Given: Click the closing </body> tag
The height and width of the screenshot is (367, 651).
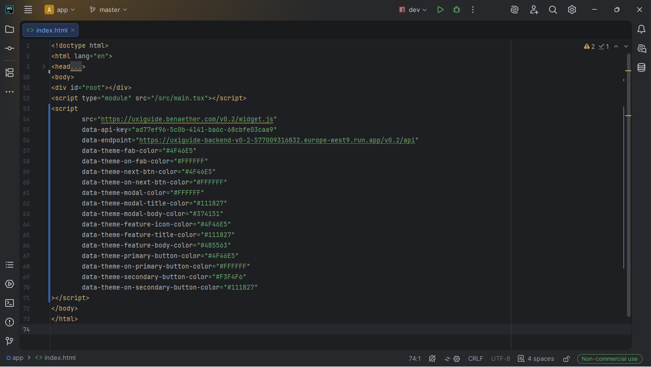Looking at the screenshot, I should pyautogui.click(x=65, y=308).
